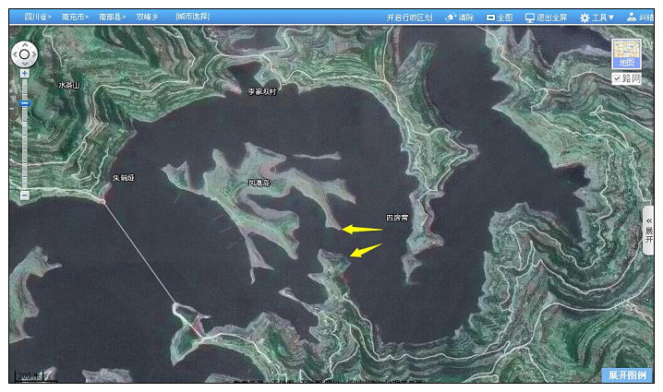This screenshot has width=663, height=392.
Task: Click 展开图例 to show legend
Action: 628,375
